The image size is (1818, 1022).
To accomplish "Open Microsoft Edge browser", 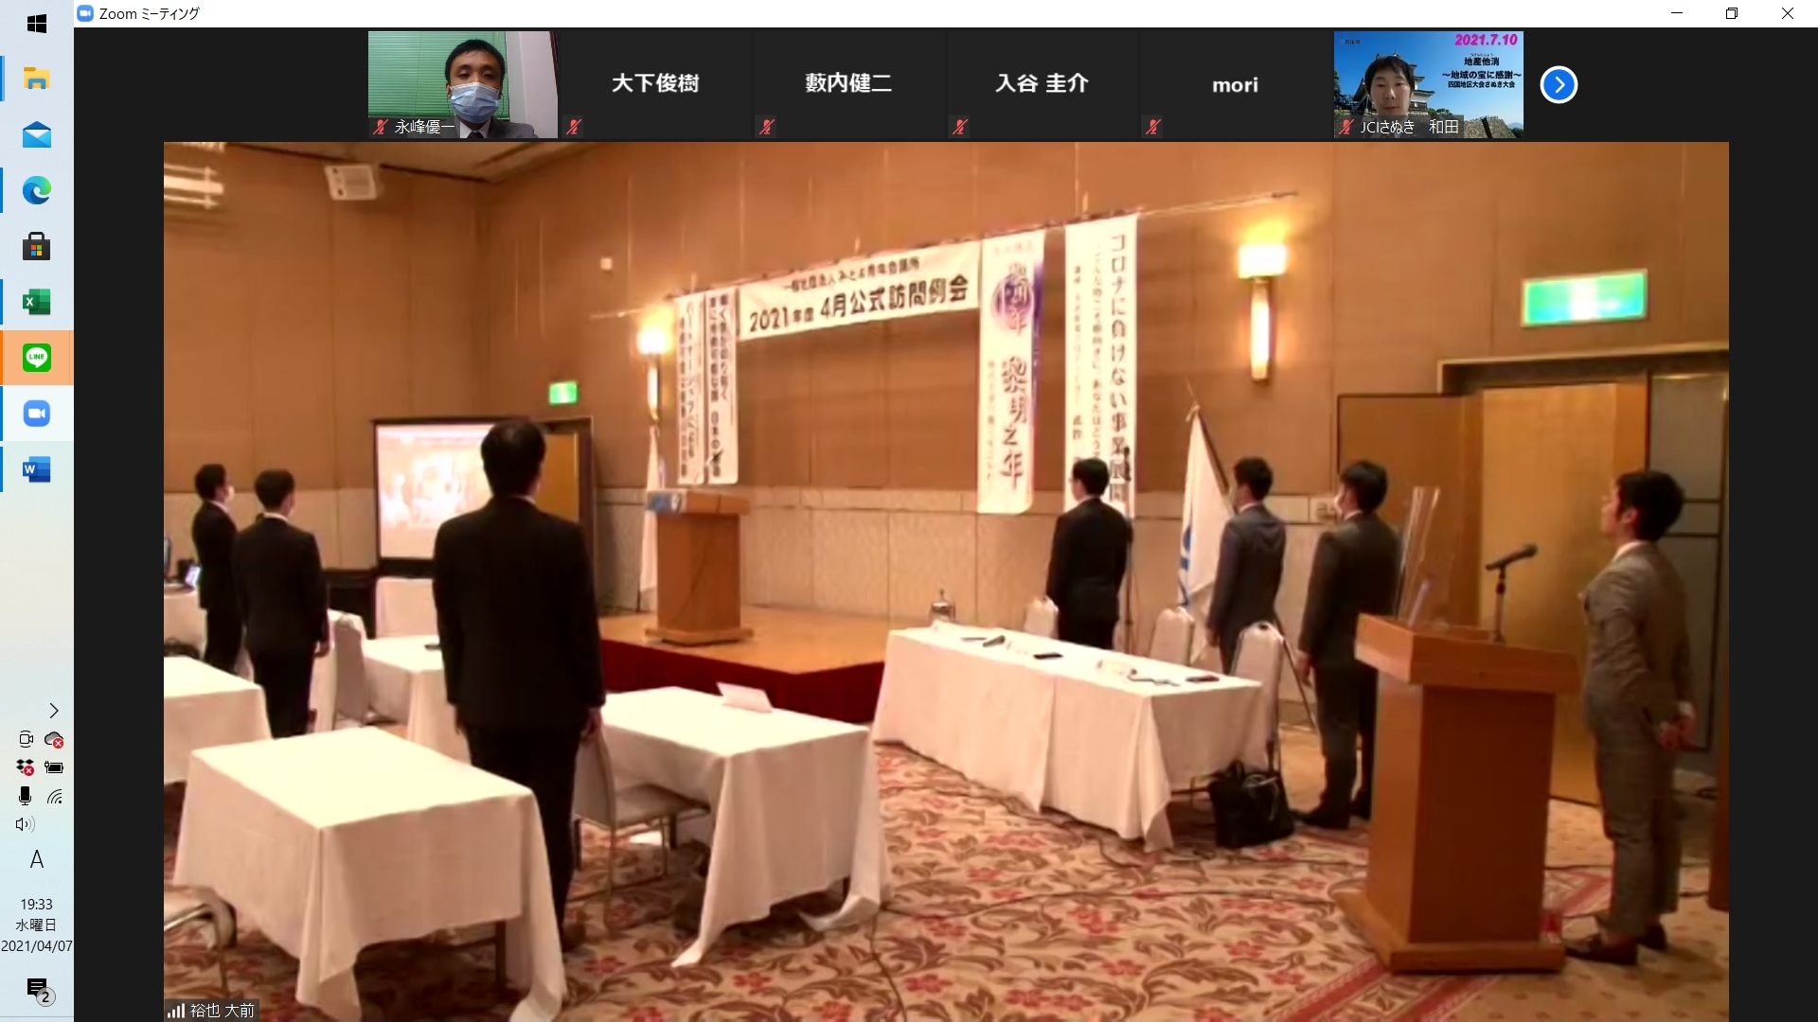I will (x=37, y=191).
